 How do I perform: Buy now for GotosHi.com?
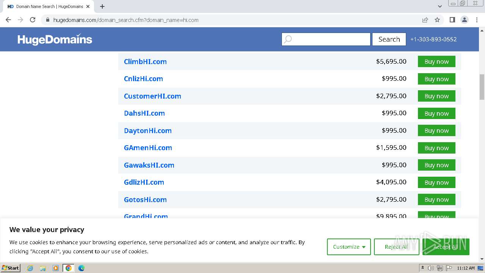tap(436, 199)
